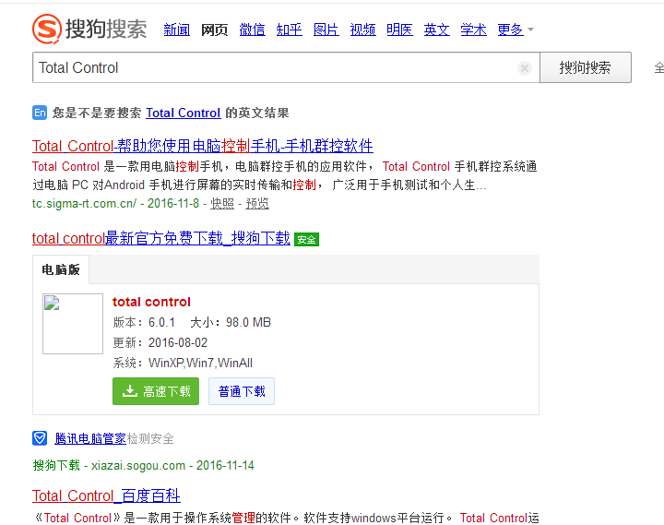
Task: Click the tc.sigma-rt.com.cn URL text
Action: click(x=84, y=204)
